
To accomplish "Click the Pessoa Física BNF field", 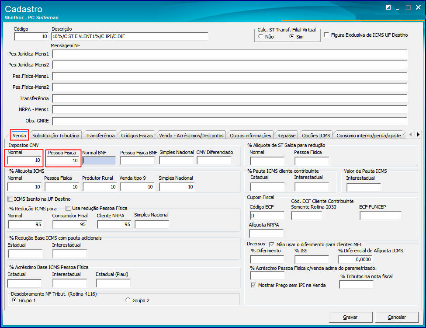I will pos(137,161).
